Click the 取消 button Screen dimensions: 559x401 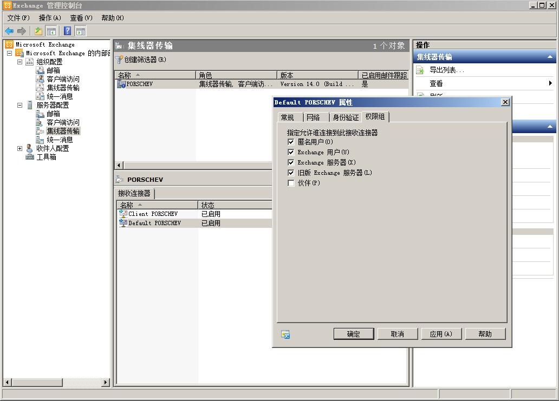pyautogui.click(x=398, y=334)
